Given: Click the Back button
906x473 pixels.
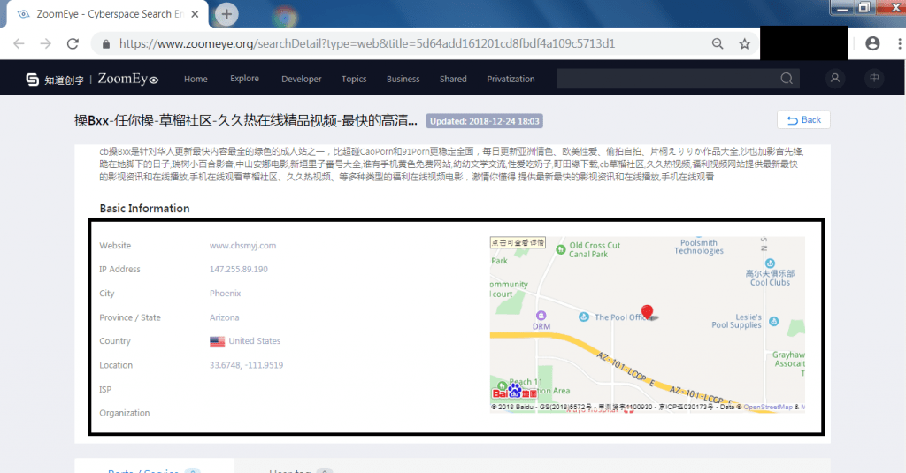Looking at the screenshot, I should coord(803,120).
